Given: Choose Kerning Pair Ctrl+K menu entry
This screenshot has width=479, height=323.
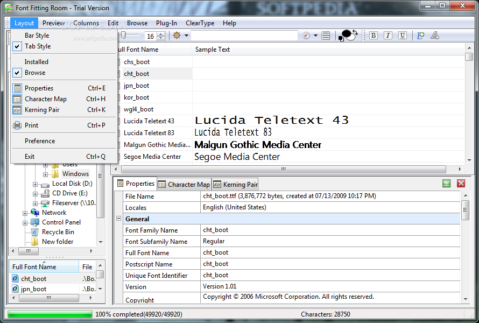Looking at the screenshot, I should [64, 110].
